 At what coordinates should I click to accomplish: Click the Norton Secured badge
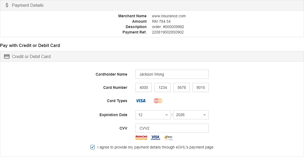tap(169, 138)
